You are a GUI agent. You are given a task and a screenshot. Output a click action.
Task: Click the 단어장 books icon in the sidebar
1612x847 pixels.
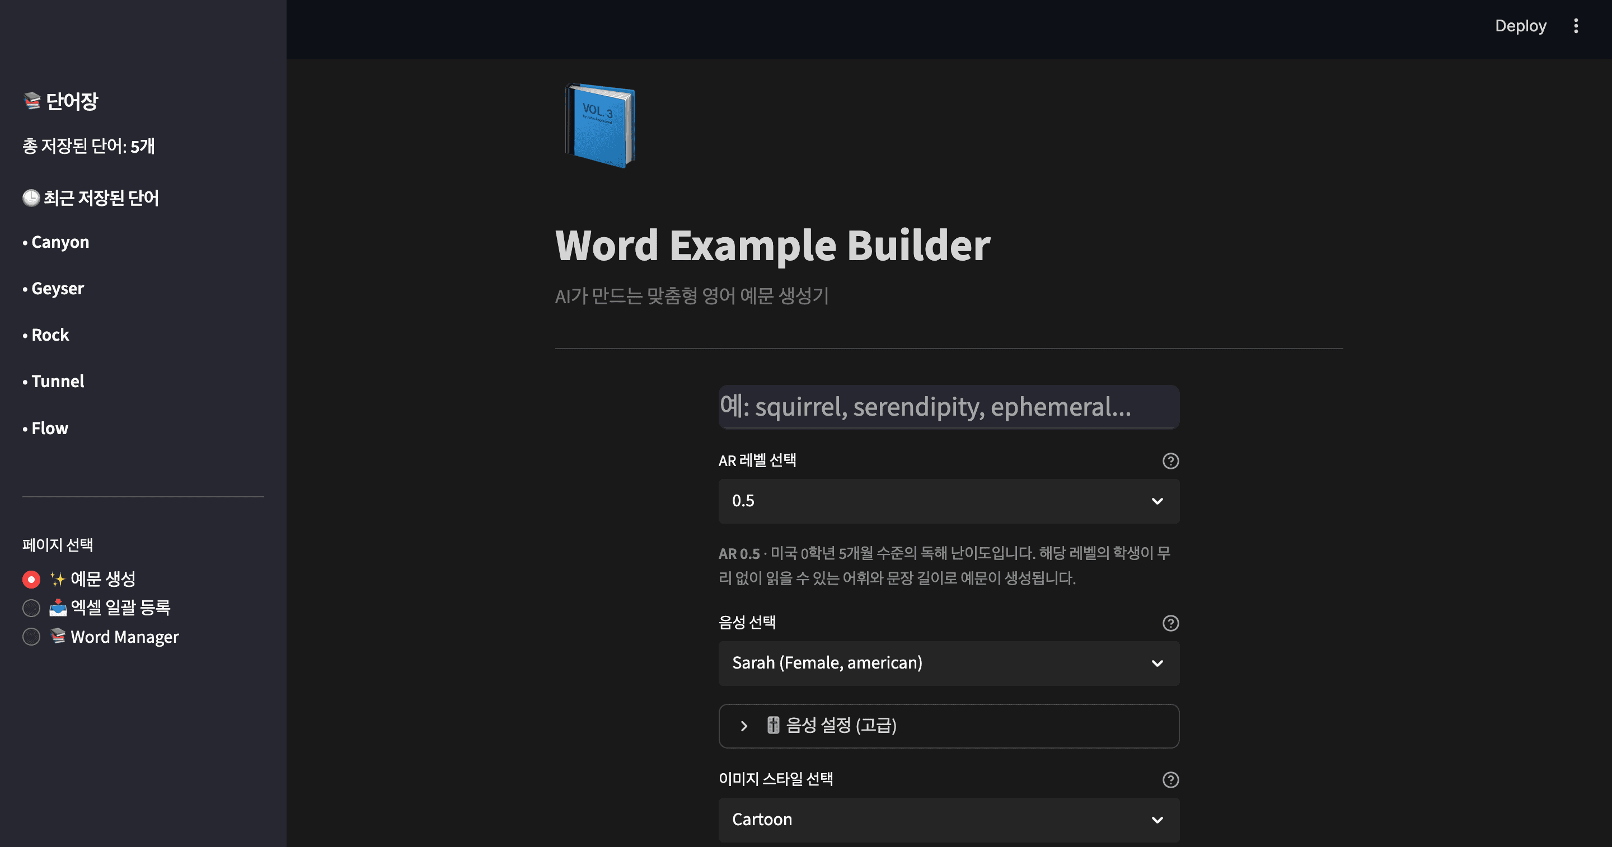[31, 100]
